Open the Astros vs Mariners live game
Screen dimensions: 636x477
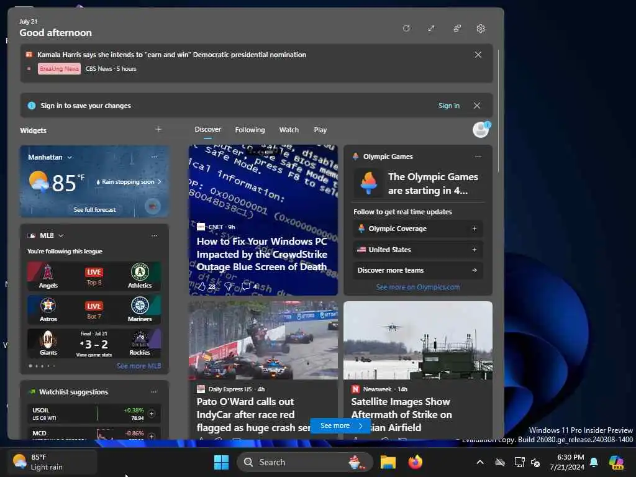(94, 310)
